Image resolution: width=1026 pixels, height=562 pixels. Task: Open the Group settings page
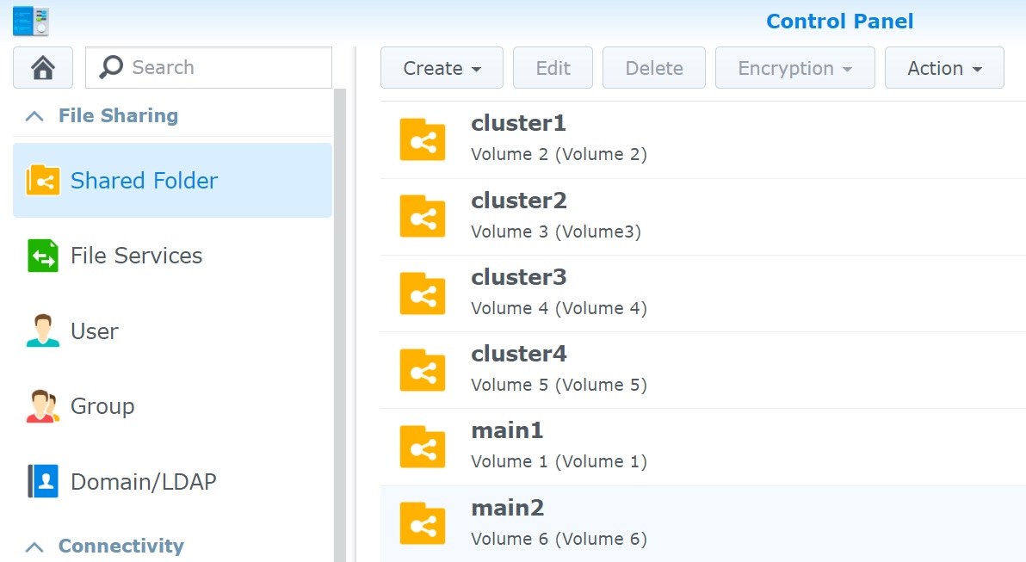[102, 406]
